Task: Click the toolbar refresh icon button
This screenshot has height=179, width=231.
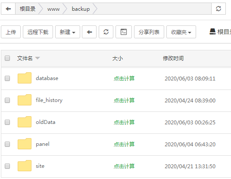Action: 106,32
